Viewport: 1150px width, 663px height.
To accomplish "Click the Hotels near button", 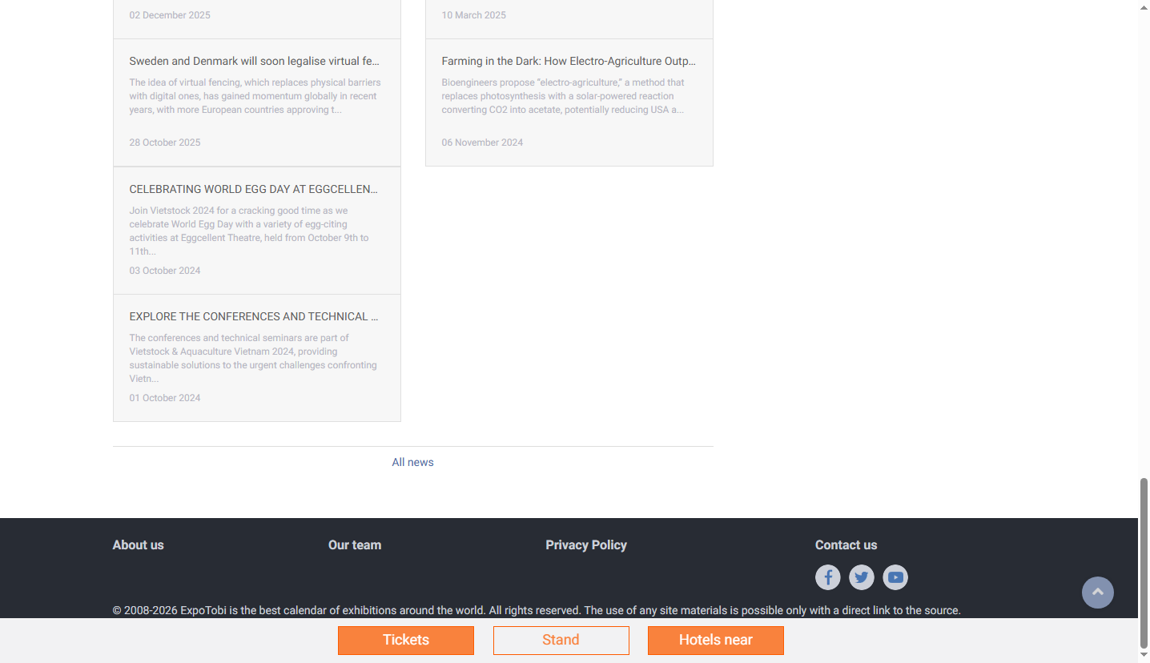I will click(716, 640).
